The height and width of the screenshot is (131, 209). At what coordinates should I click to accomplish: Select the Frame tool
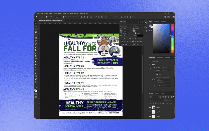coord(36,38)
